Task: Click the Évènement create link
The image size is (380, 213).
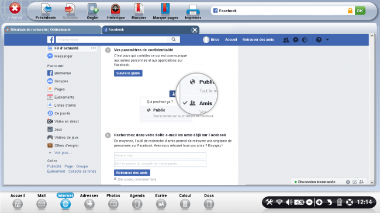Action: pyautogui.click(x=56, y=172)
